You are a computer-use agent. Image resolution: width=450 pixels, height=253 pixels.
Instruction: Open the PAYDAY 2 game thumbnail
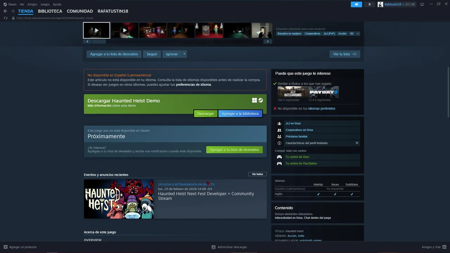(x=324, y=92)
